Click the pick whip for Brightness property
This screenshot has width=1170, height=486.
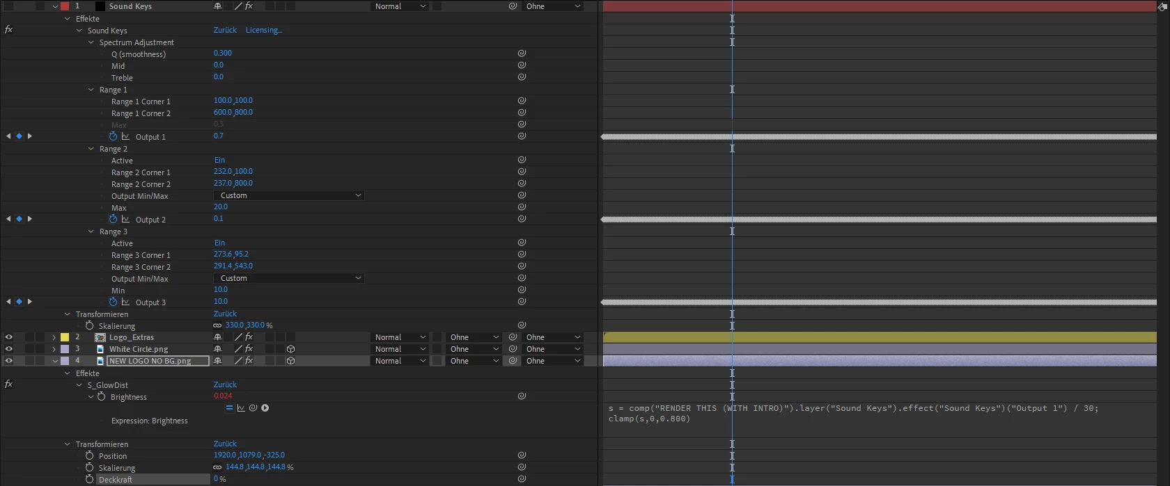click(522, 396)
